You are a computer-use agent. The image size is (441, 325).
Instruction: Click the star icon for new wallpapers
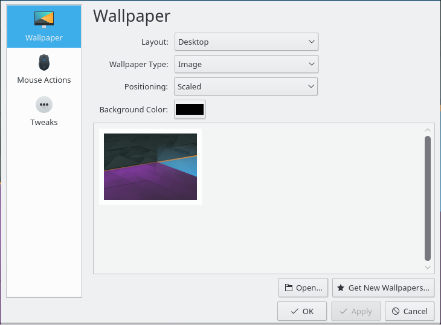pos(341,288)
